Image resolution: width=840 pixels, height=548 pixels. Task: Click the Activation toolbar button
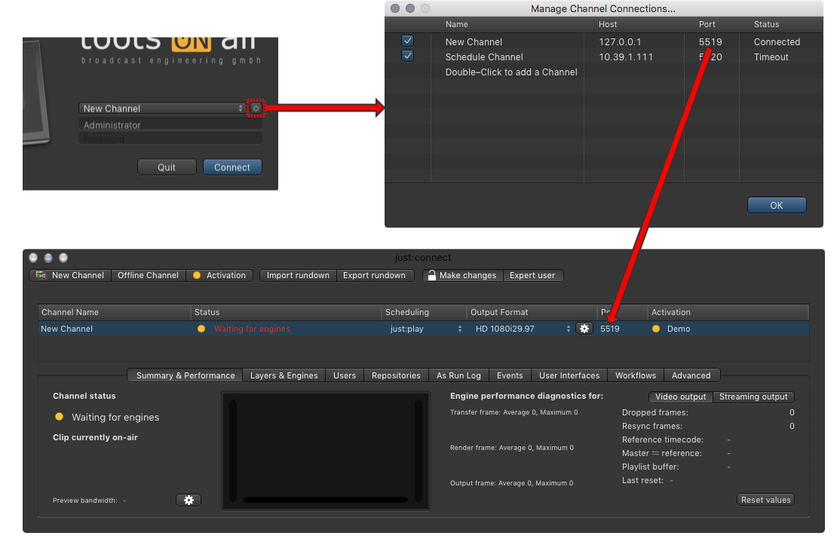pyautogui.click(x=219, y=275)
